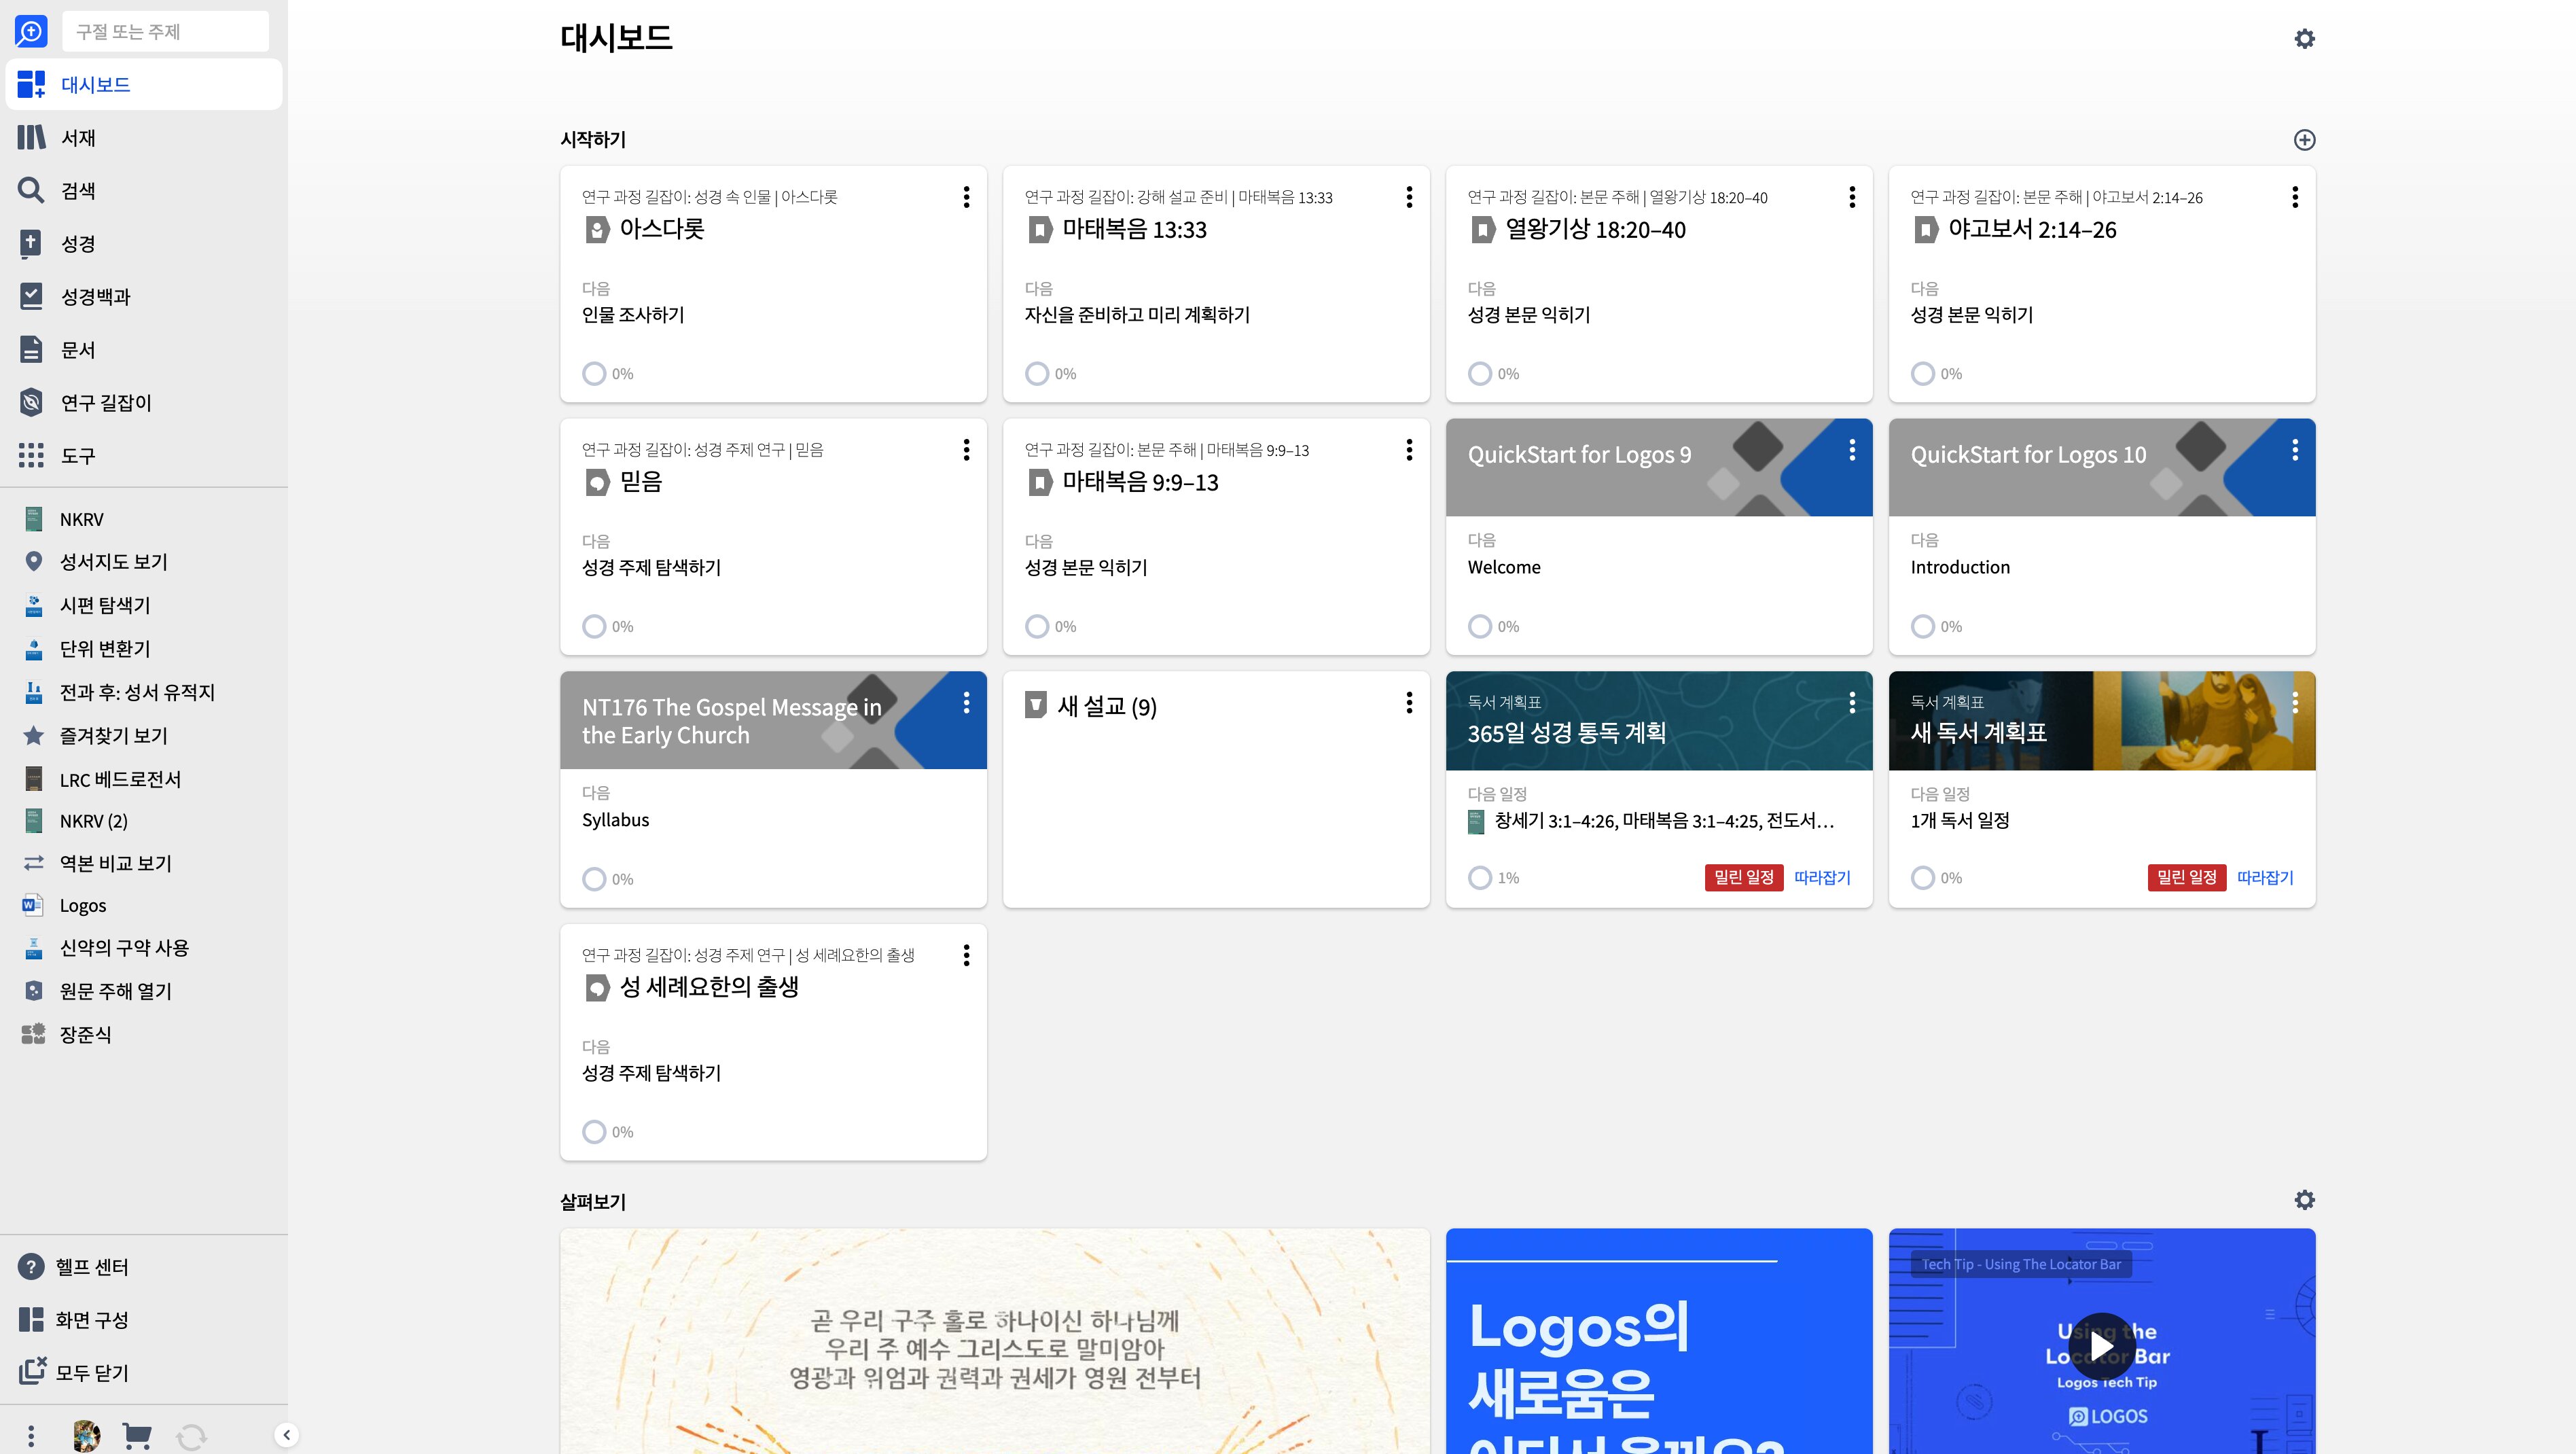Click the 성서지도 보기 map pin icon
This screenshot has width=2576, height=1454.
pos(33,562)
